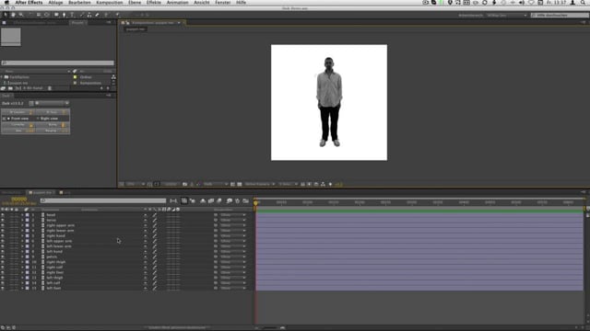The width and height of the screenshot is (590, 331).
Task: Click the Bones button in Duik panel
Action: coord(53,125)
